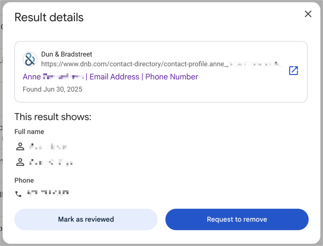
Task: Click the Found Jun 30, 2025 date
Action: point(52,89)
